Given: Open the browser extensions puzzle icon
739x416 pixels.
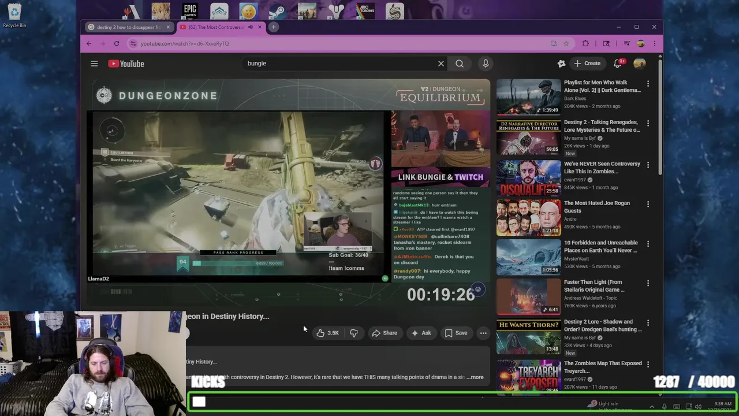Looking at the screenshot, I should tap(585, 43).
